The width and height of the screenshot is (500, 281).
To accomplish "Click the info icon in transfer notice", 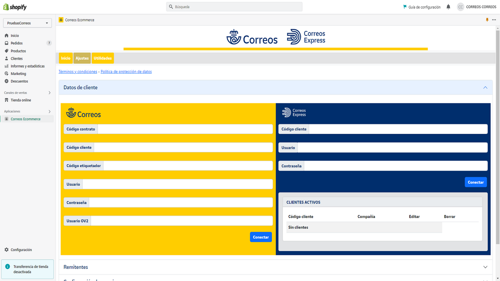I will point(8,267).
